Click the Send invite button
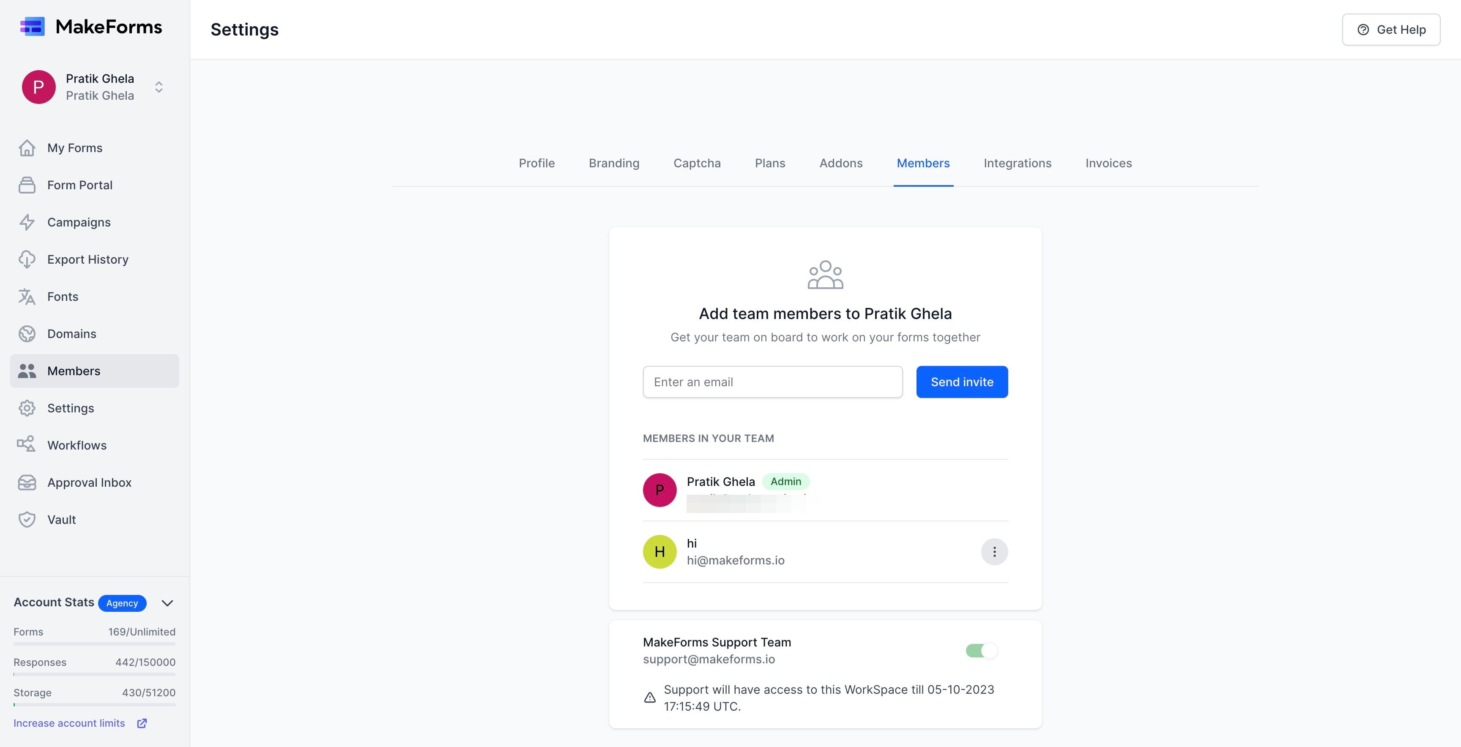The image size is (1461, 747). pyautogui.click(x=962, y=382)
